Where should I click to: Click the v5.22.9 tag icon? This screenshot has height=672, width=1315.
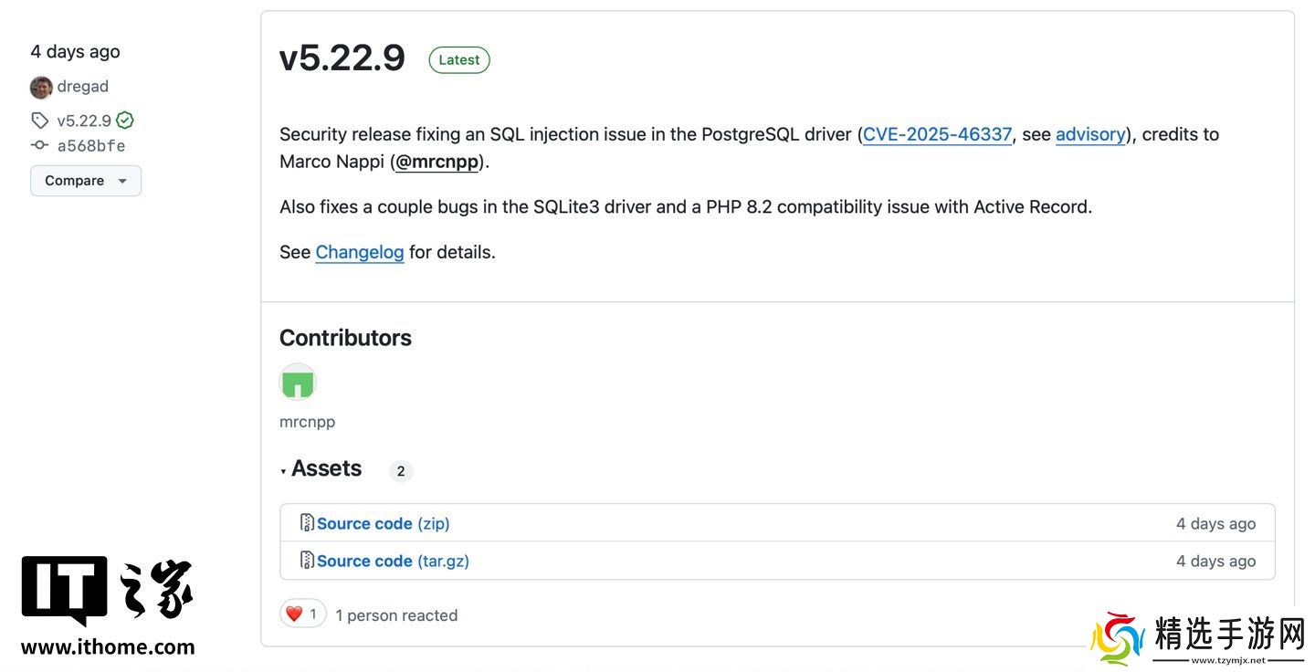tap(39, 121)
